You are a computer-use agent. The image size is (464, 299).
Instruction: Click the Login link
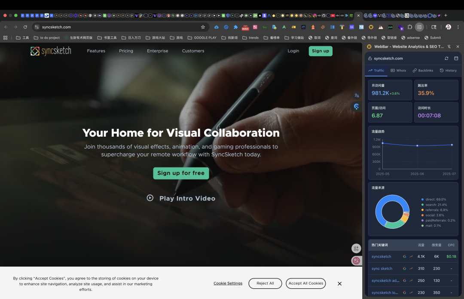pos(293,51)
